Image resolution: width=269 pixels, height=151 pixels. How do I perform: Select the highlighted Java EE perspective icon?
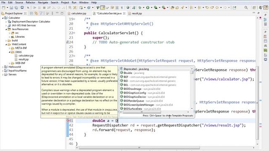pyautogui.click(x=266, y=8)
